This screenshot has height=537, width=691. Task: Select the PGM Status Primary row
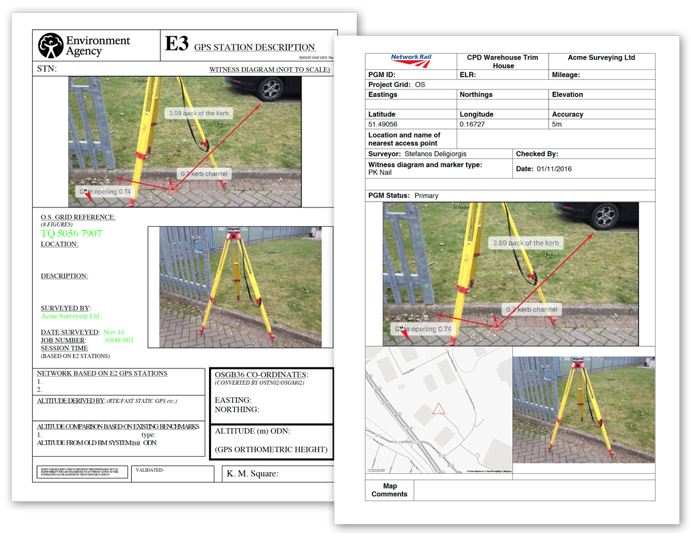509,196
